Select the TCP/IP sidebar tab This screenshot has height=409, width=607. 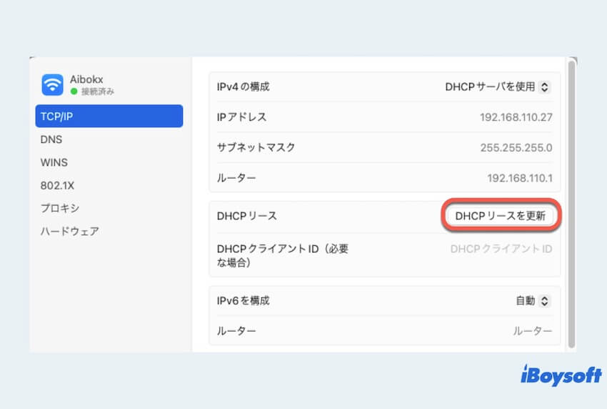(109, 117)
